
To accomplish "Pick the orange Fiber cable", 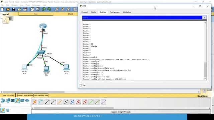I will click(60, 102).
